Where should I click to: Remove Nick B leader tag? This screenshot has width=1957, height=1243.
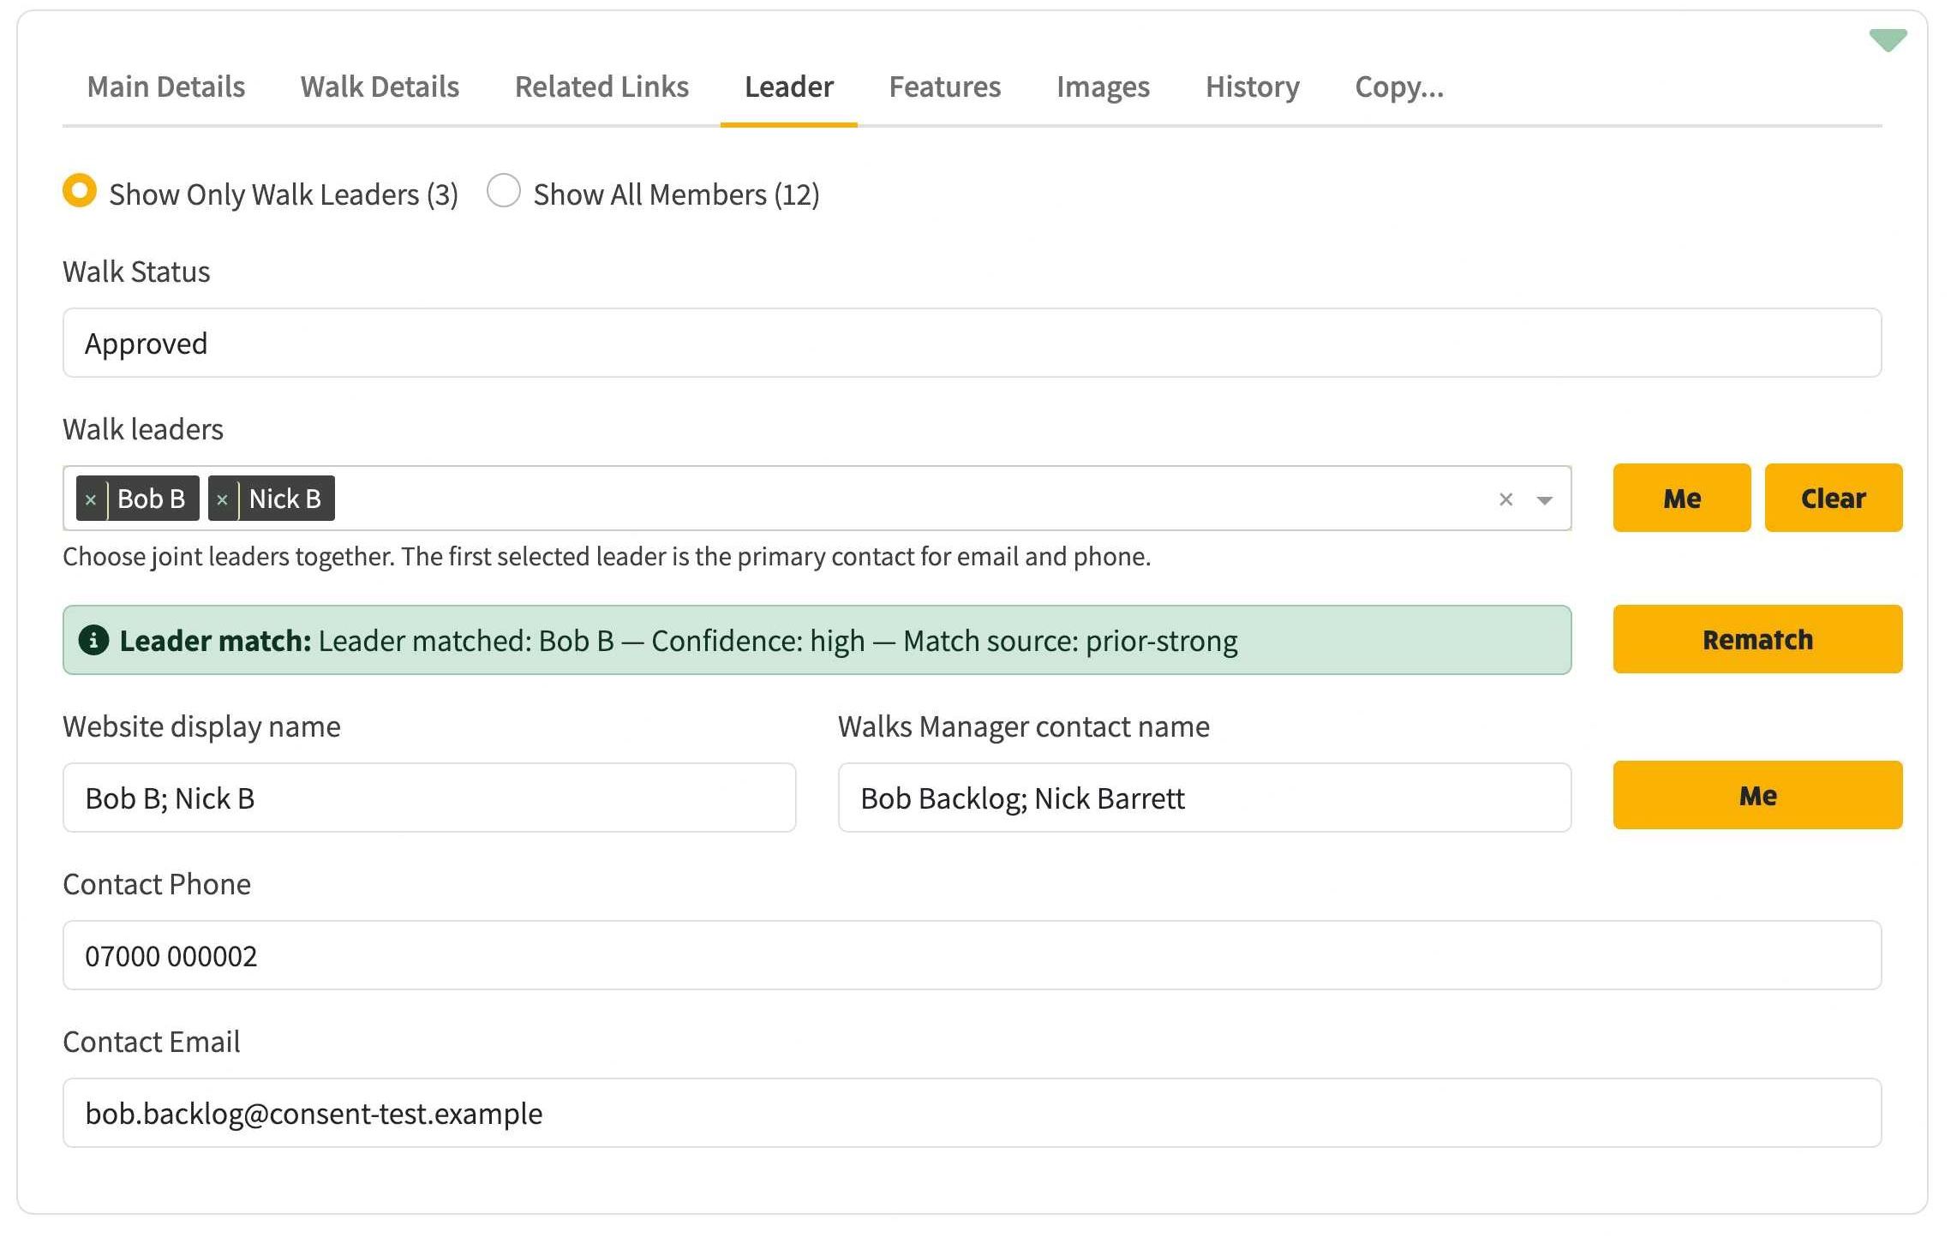coord(222,499)
